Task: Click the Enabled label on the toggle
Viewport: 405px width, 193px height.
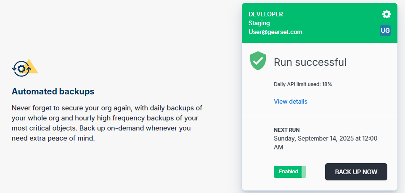Action: (288, 172)
